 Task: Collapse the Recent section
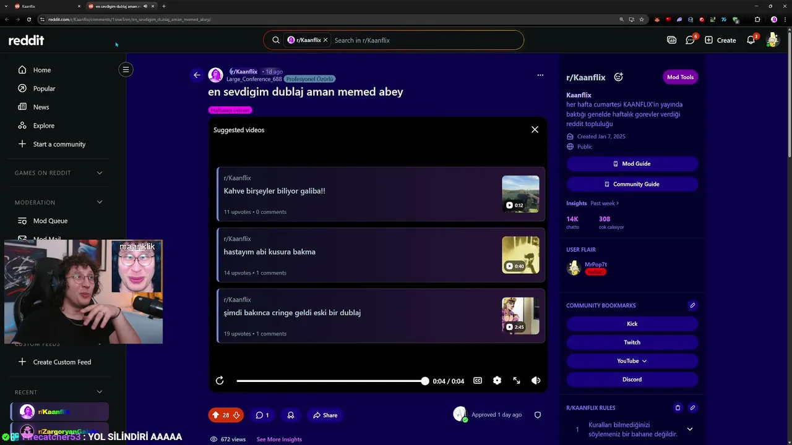pos(100,392)
